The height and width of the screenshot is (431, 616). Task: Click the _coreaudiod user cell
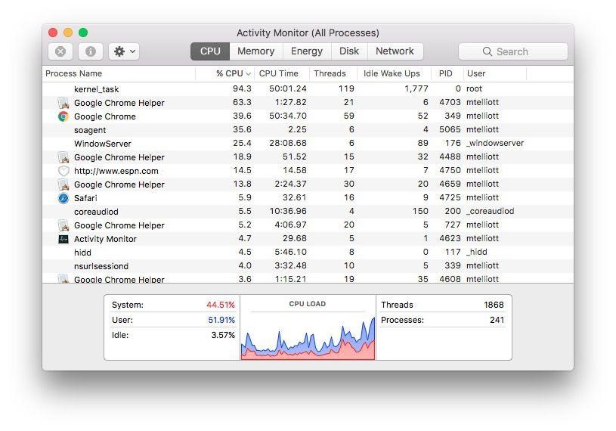(491, 211)
